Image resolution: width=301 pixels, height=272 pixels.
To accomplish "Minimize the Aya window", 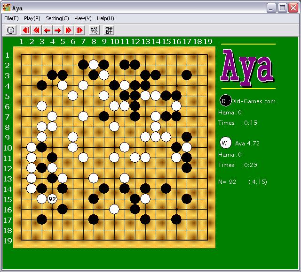I will [x=271, y=8].
